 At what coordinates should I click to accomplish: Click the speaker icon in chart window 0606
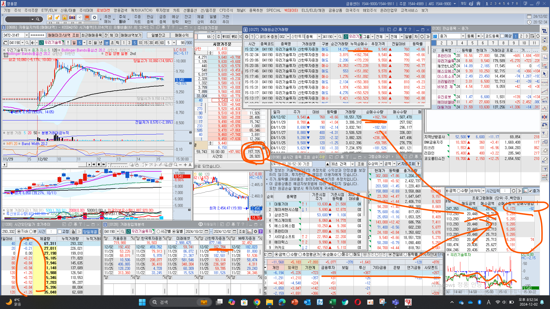tap(32, 43)
